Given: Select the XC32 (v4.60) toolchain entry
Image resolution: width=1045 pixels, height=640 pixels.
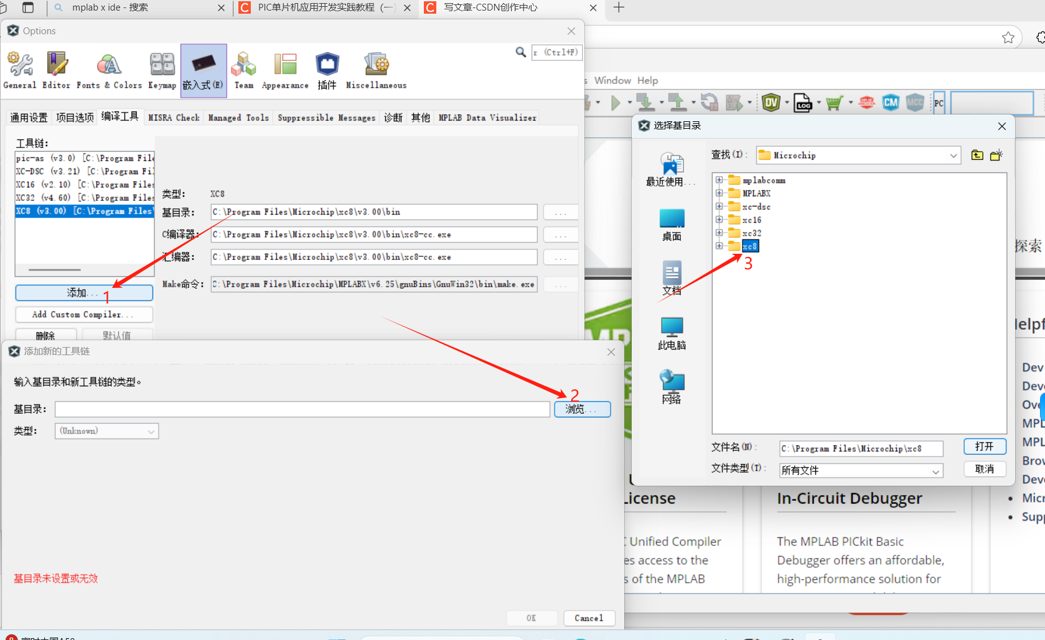Looking at the screenshot, I should [85, 198].
